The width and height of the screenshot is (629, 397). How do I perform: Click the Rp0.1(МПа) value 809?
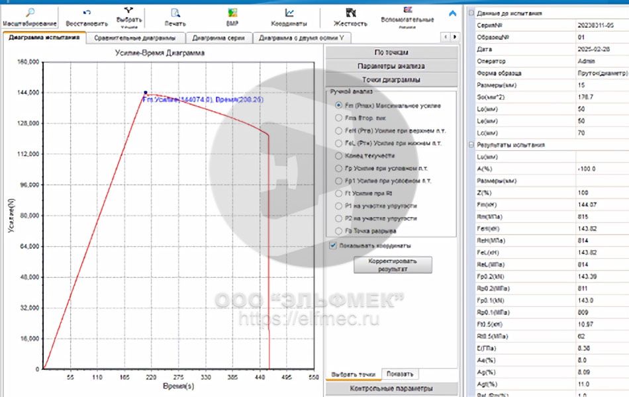pos(583,312)
